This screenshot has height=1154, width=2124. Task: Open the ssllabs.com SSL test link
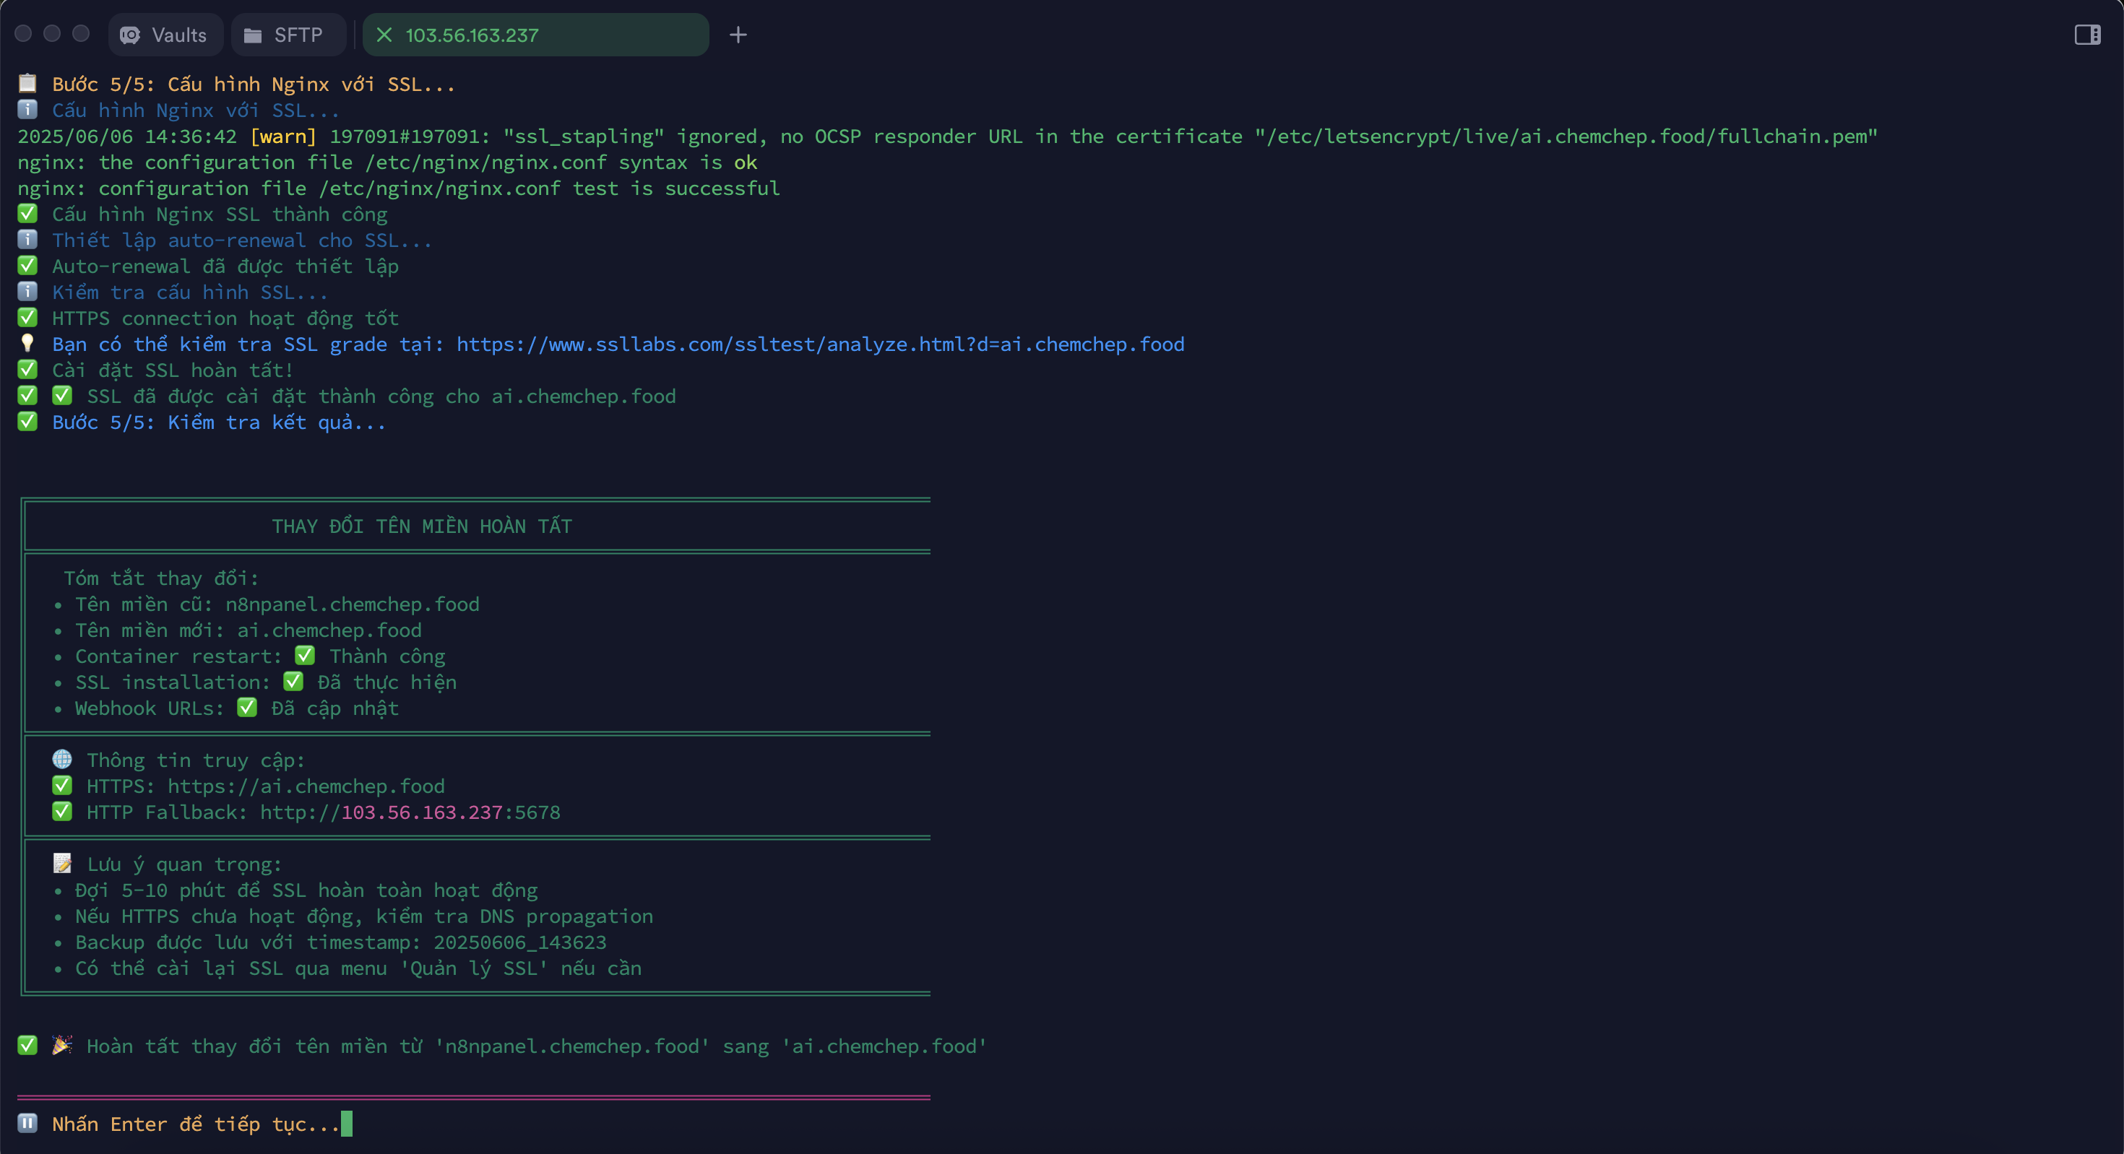pos(821,344)
